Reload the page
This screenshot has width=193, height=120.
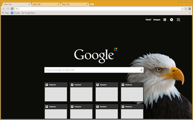(x=12, y=9)
